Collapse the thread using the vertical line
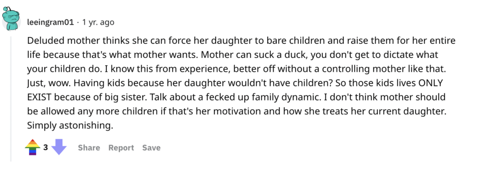This screenshot has width=488, height=173. (11, 99)
